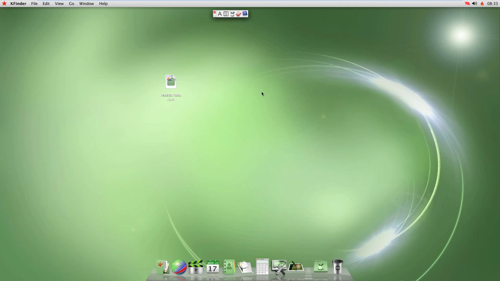Launch the calculator from the dock
The image size is (500, 281).
262,267
